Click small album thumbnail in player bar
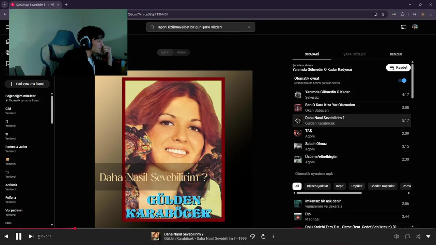The height and width of the screenshot is (245, 436). [156, 236]
